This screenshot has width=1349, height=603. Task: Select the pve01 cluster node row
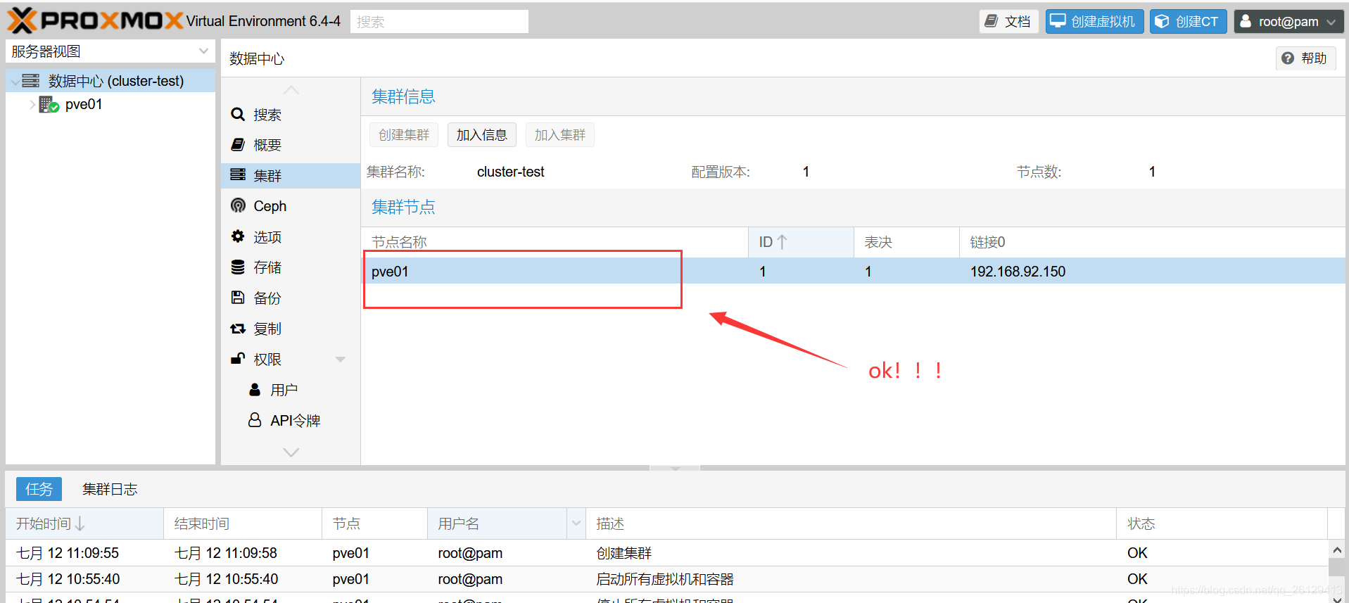[x=853, y=271]
